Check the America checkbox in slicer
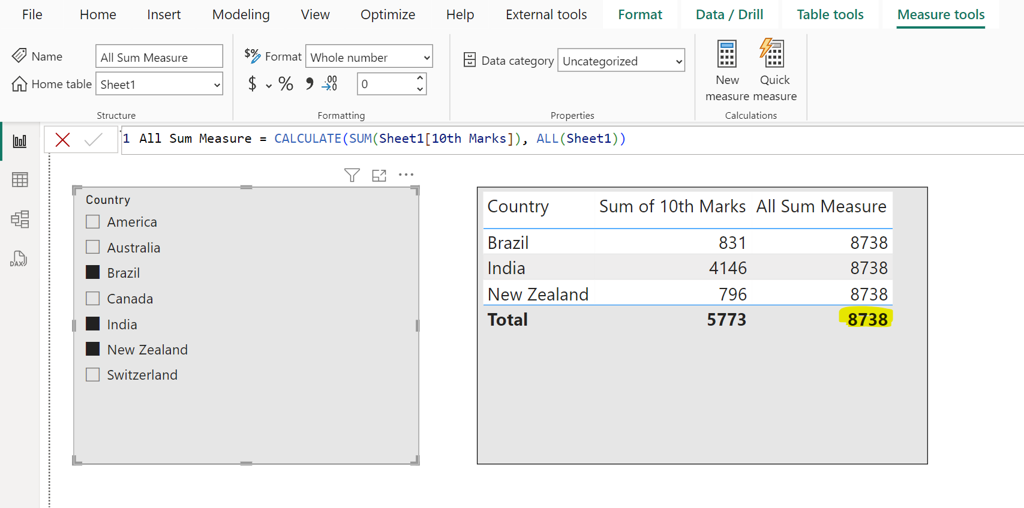This screenshot has width=1024, height=508. 93,222
